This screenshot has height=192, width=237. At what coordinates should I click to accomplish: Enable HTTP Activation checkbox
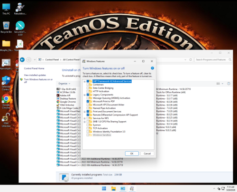click(x=88, y=91)
